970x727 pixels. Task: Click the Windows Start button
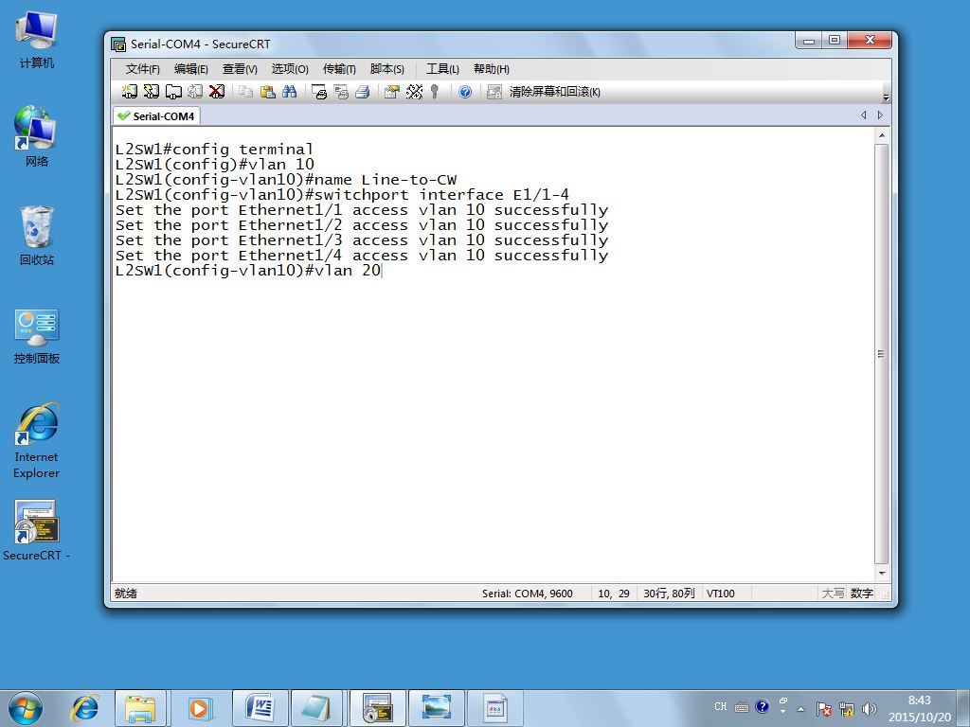click(x=26, y=708)
